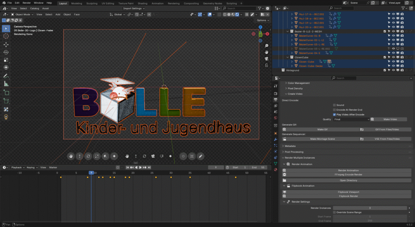Switch to the Geometry Nodes workspace tab
The height and width of the screenshot is (227, 415).
tap(212, 3)
